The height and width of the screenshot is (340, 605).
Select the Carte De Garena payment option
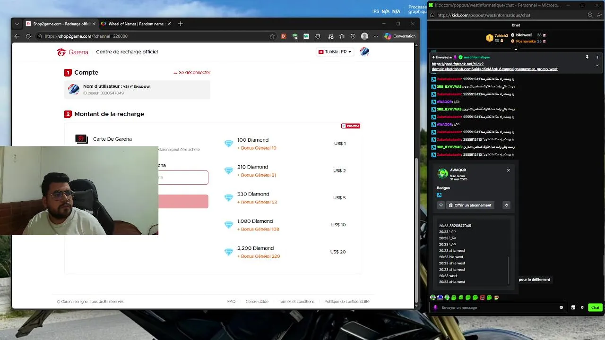(104, 139)
